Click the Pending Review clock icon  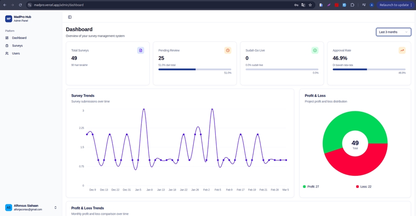tap(228, 50)
